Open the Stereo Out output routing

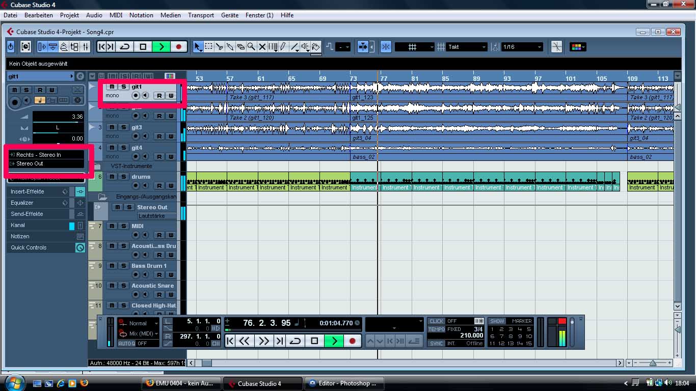pos(46,163)
